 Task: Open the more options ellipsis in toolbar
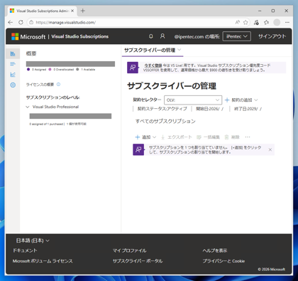(x=248, y=137)
